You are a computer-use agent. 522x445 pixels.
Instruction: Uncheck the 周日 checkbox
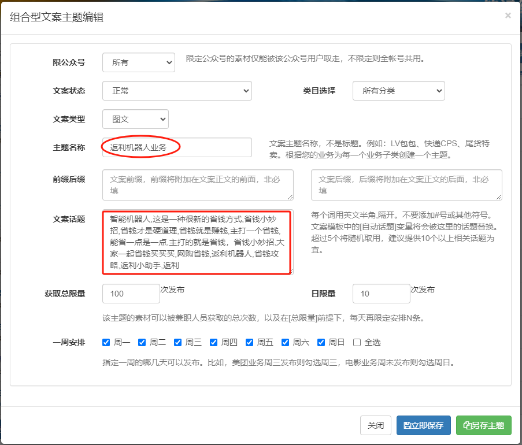pos(321,343)
